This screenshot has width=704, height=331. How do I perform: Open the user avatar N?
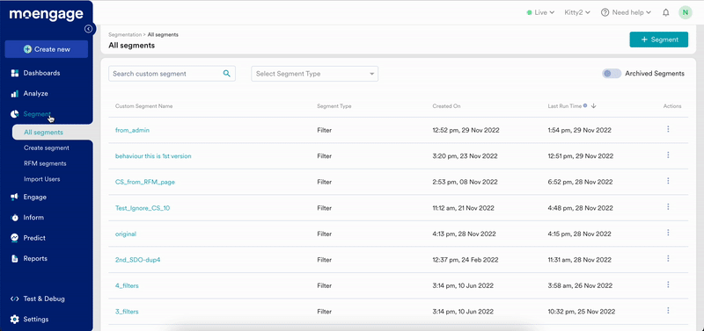(686, 12)
